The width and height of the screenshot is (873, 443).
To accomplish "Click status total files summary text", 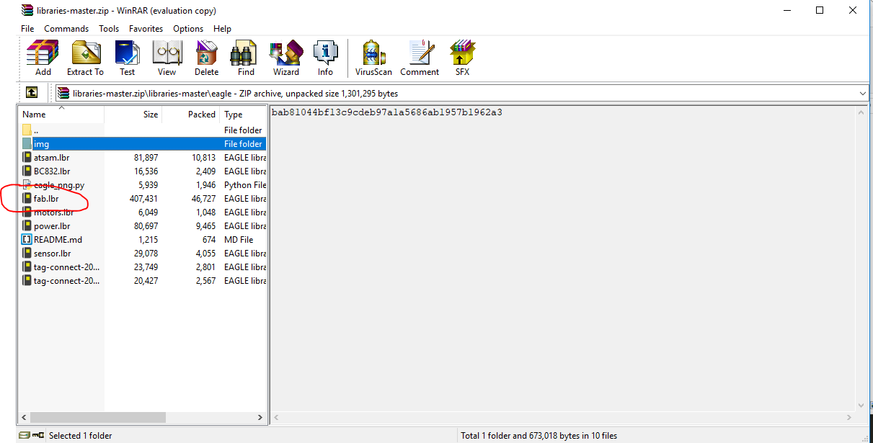I will [539, 435].
